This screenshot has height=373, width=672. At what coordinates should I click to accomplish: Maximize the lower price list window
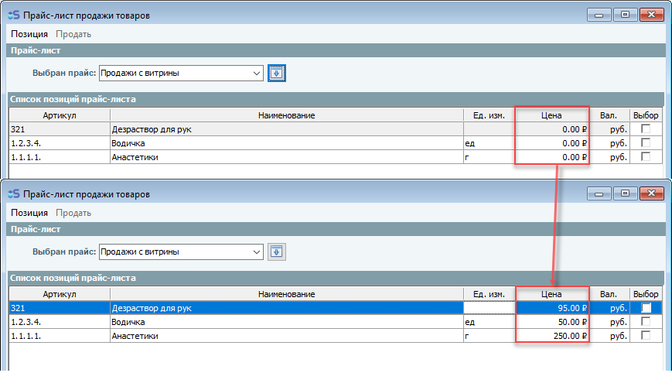coord(625,193)
